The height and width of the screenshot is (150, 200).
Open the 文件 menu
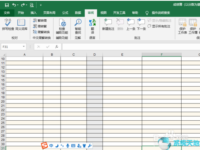click(7, 13)
